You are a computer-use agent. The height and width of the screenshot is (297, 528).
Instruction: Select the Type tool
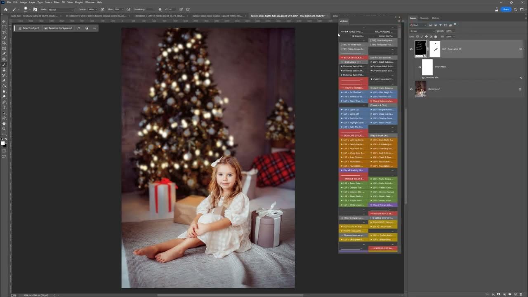4,107
